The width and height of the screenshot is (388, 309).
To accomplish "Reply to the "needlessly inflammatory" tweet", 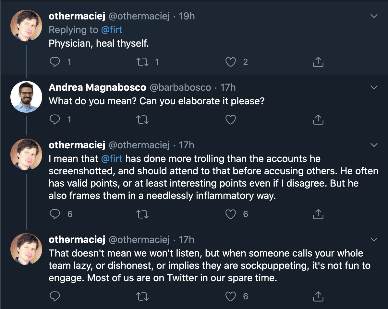I will (55, 214).
